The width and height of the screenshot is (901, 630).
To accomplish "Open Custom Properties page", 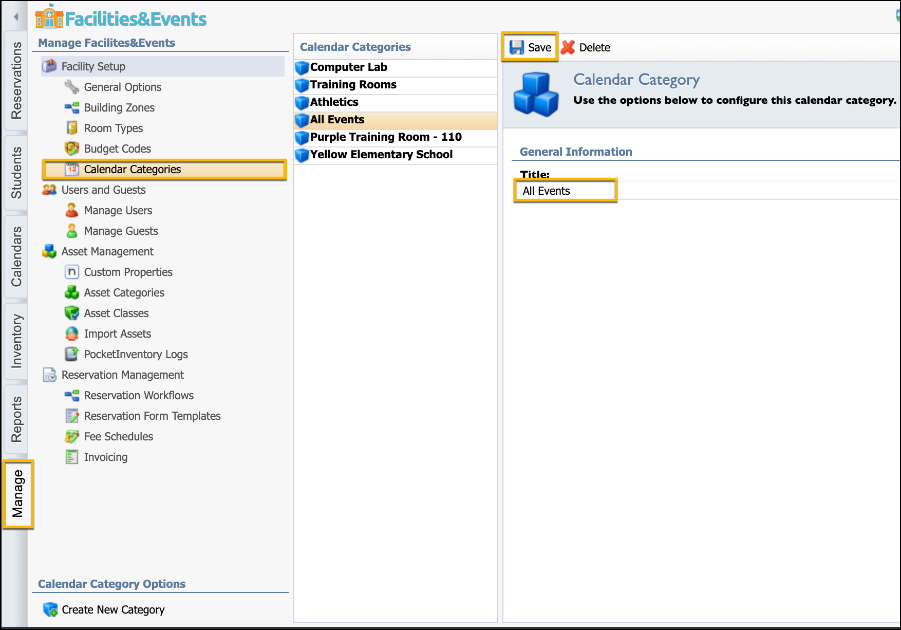I will click(x=128, y=272).
